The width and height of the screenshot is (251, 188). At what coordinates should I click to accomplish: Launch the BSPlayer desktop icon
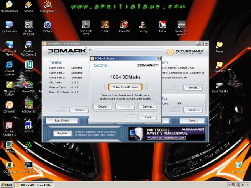point(48,25)
